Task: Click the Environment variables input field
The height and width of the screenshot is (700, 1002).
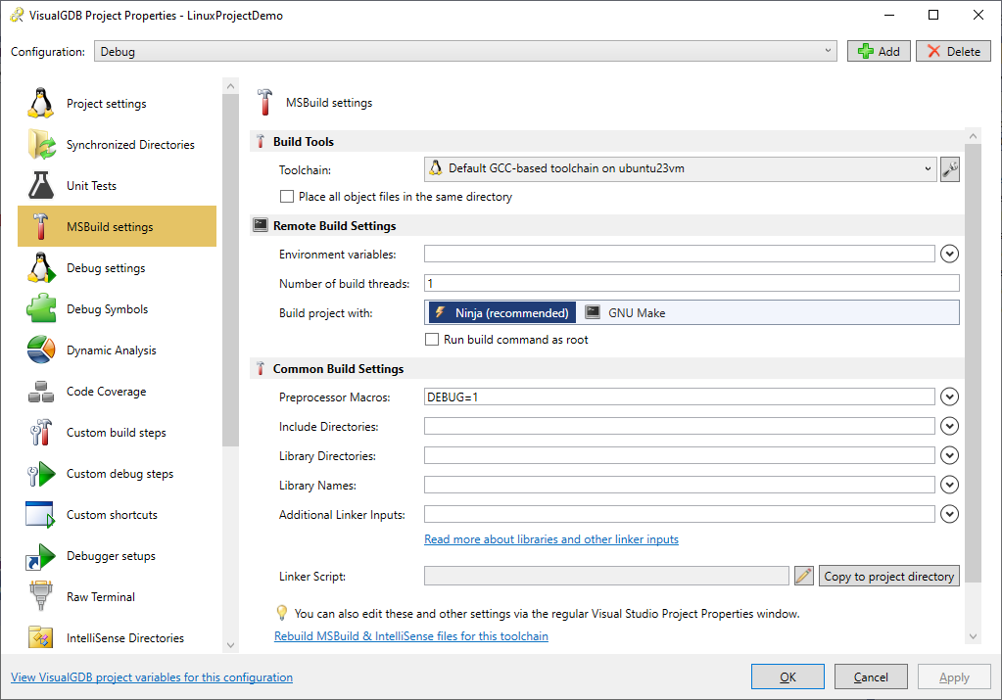Action: 680,254
